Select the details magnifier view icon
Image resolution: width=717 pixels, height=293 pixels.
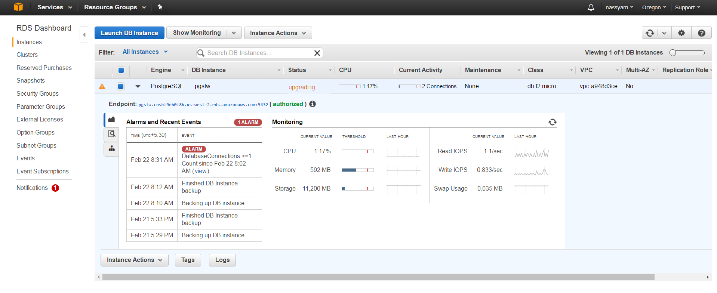tap(111, 134)
